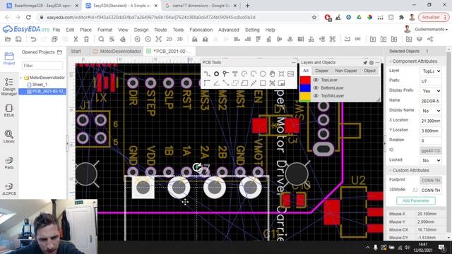Click the Delete trash icon
Image resolution: width=452 pixels, height=254 pixels.
[x=86, y=40]
